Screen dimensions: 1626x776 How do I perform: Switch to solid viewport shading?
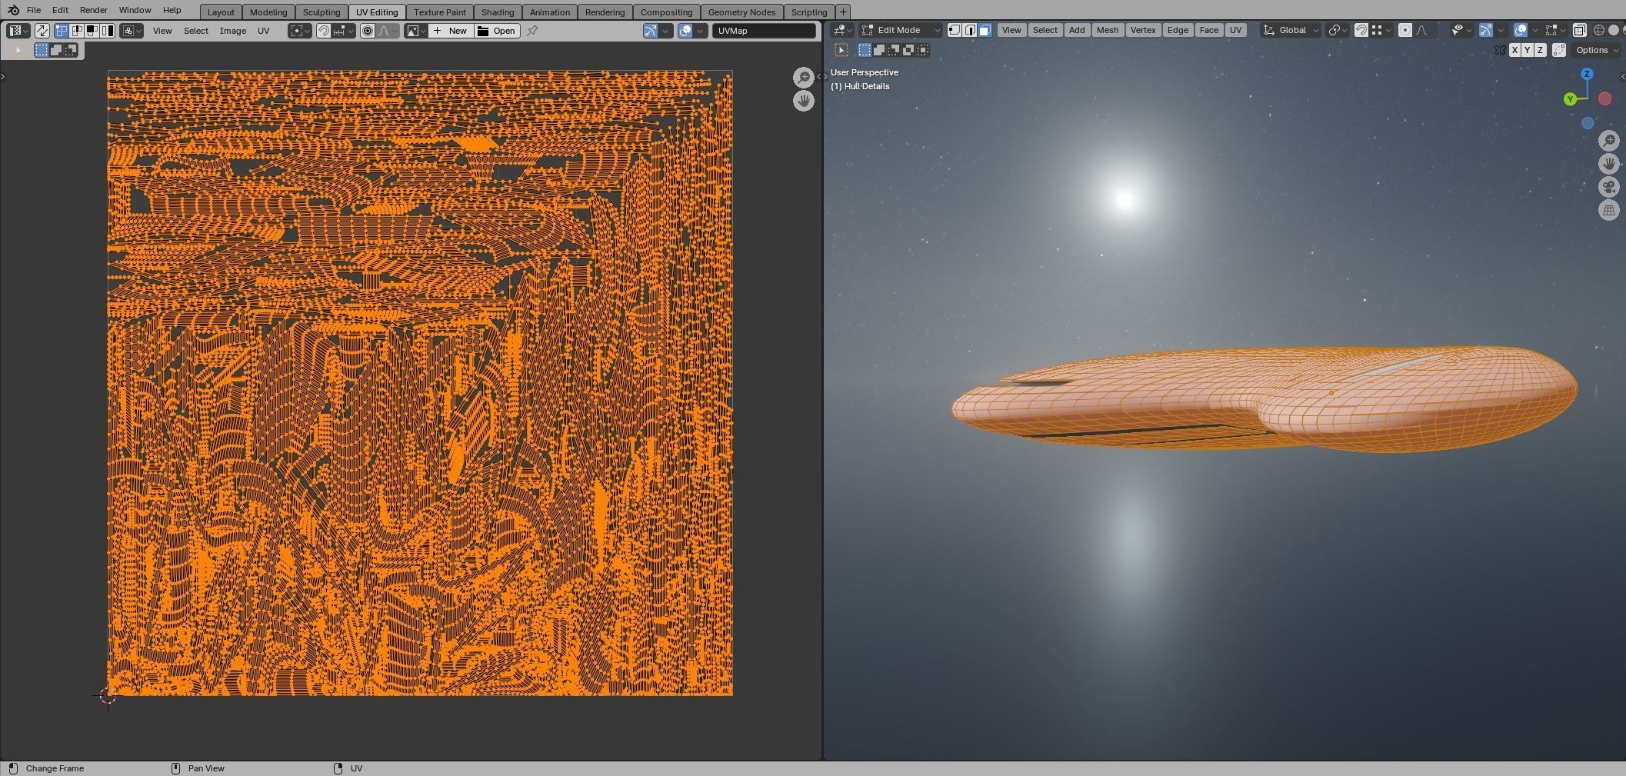[x=1614, y=30]
